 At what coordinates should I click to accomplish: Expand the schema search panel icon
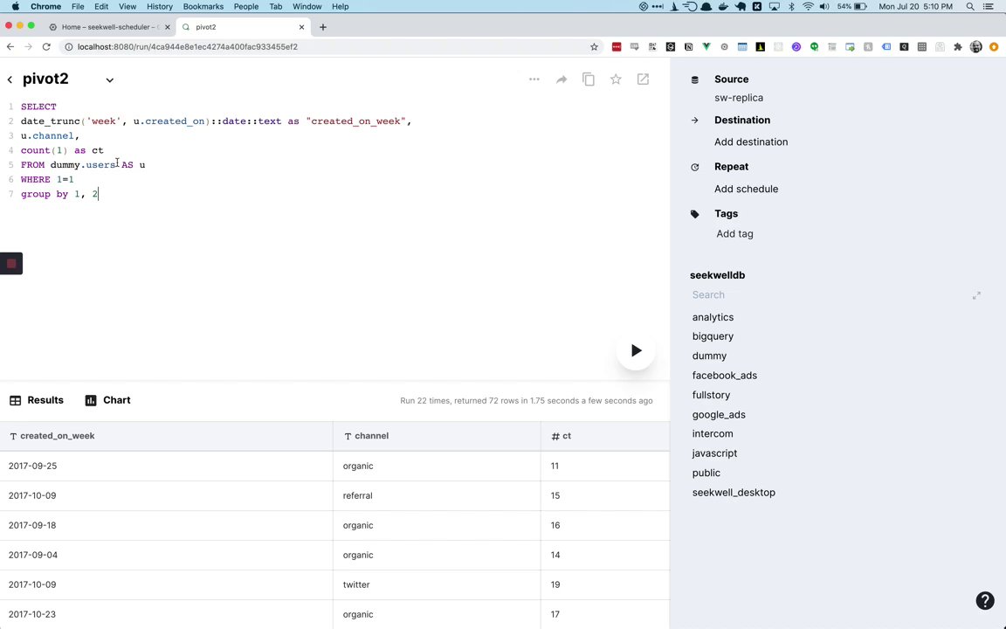(x=976, y=295)
